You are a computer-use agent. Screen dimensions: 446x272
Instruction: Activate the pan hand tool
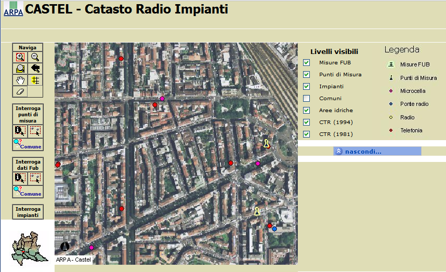(20, 80)
